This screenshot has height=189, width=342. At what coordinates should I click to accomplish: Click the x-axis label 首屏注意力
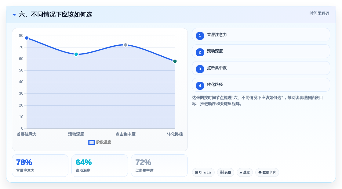pos(27,134)
